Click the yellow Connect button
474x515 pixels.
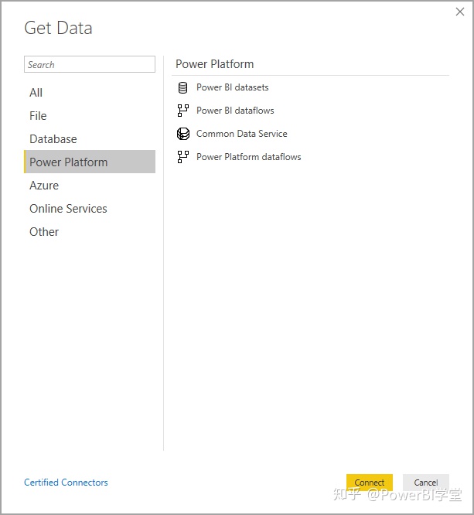pos(369,483)
